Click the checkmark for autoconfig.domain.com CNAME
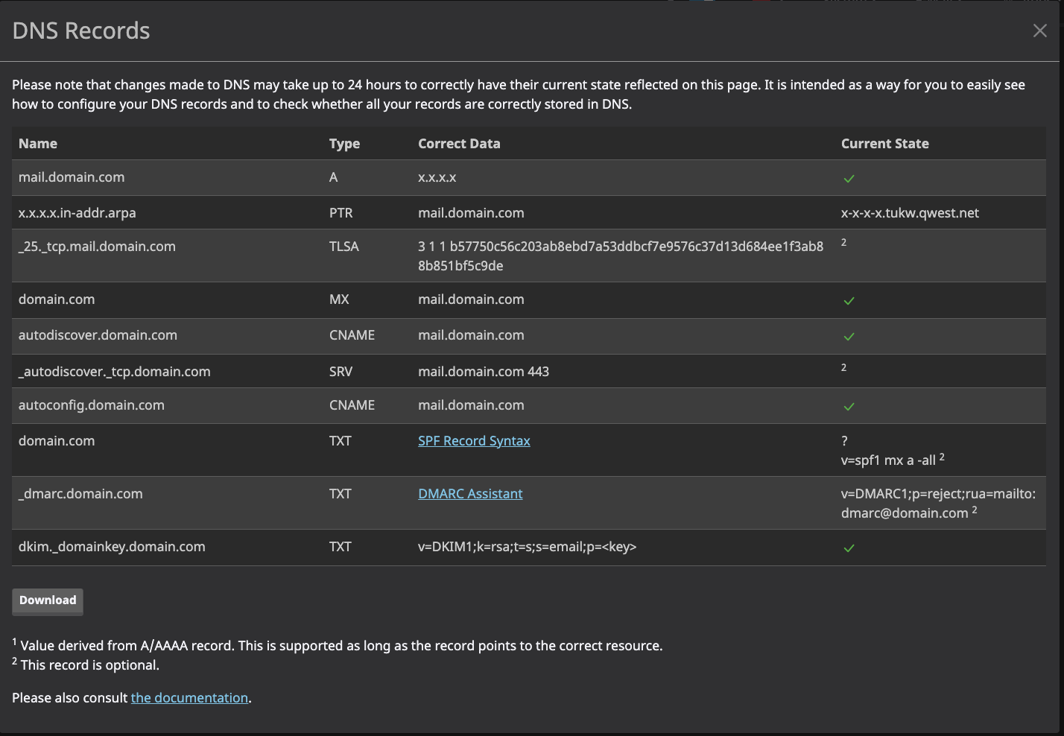This screenshot has width=1064, height=736. (x=849, y=407)
